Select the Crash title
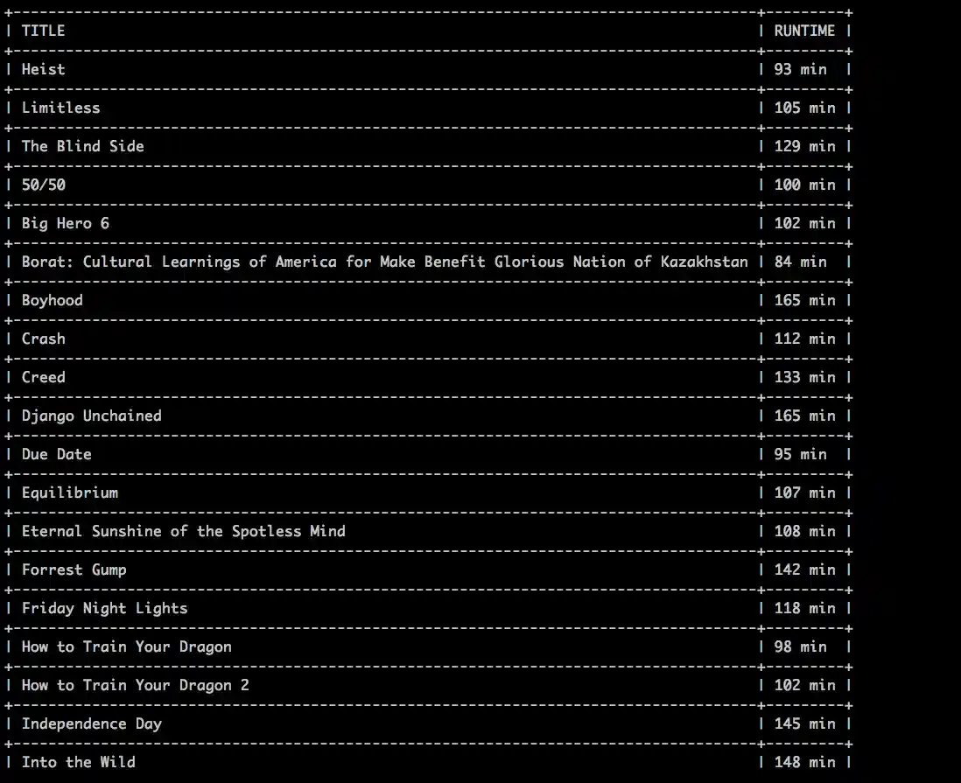The image size is (961, 783). click(43, 339)
